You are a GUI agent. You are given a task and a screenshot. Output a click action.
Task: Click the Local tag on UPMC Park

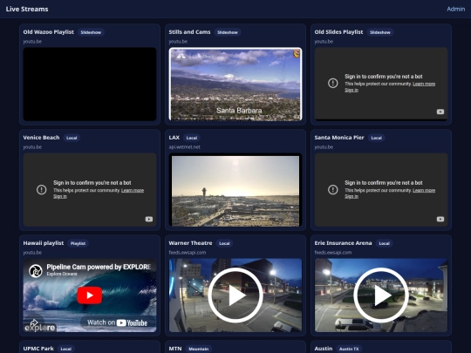click(65, 349)
